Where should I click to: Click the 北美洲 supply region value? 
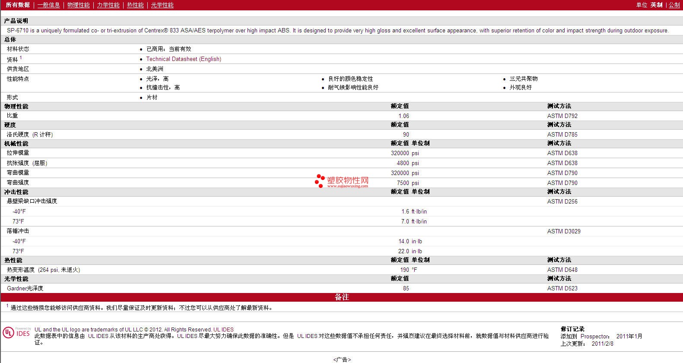coord(155,69)
